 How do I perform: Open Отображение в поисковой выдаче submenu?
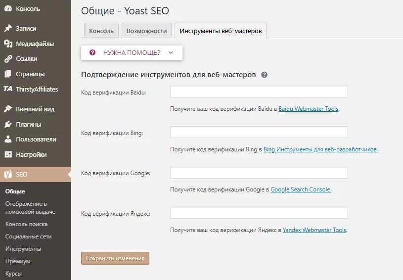tap(30, 208)
